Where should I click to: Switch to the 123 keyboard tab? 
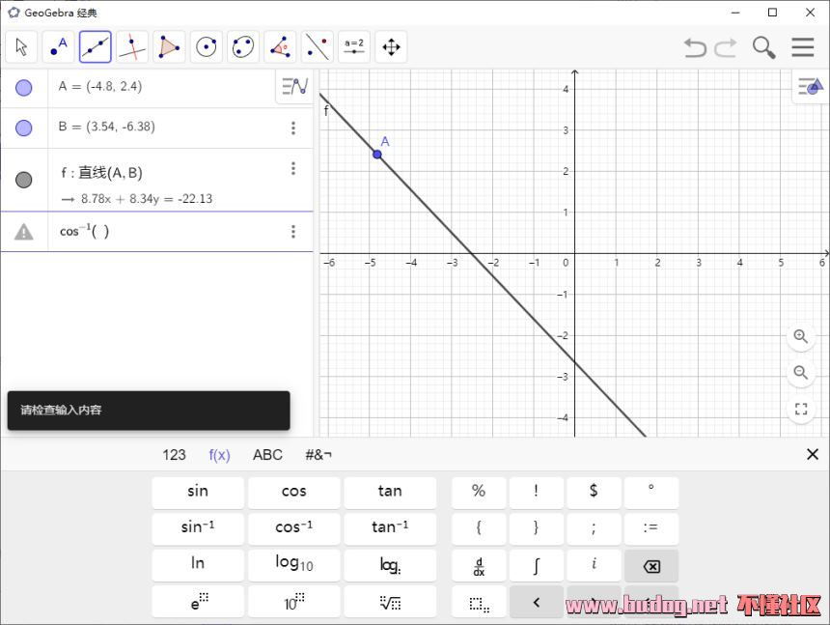pos(174,455)
